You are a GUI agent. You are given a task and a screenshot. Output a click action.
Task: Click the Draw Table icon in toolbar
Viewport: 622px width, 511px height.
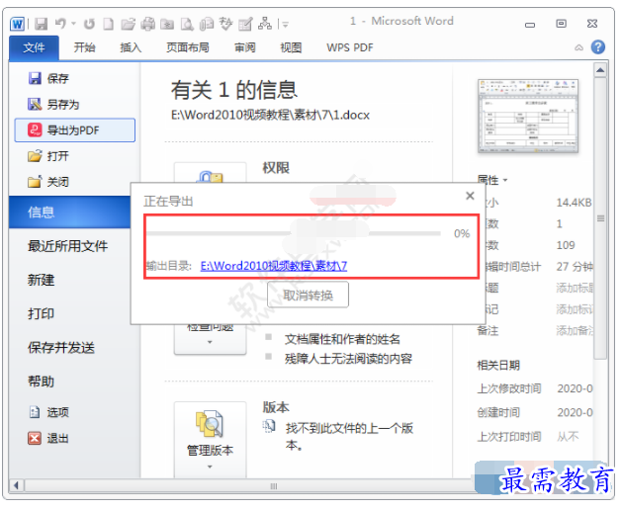point(245,24)
